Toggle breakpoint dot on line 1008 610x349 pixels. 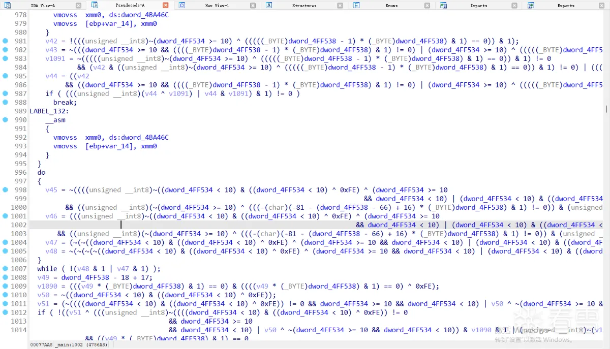tap(6, 277)
